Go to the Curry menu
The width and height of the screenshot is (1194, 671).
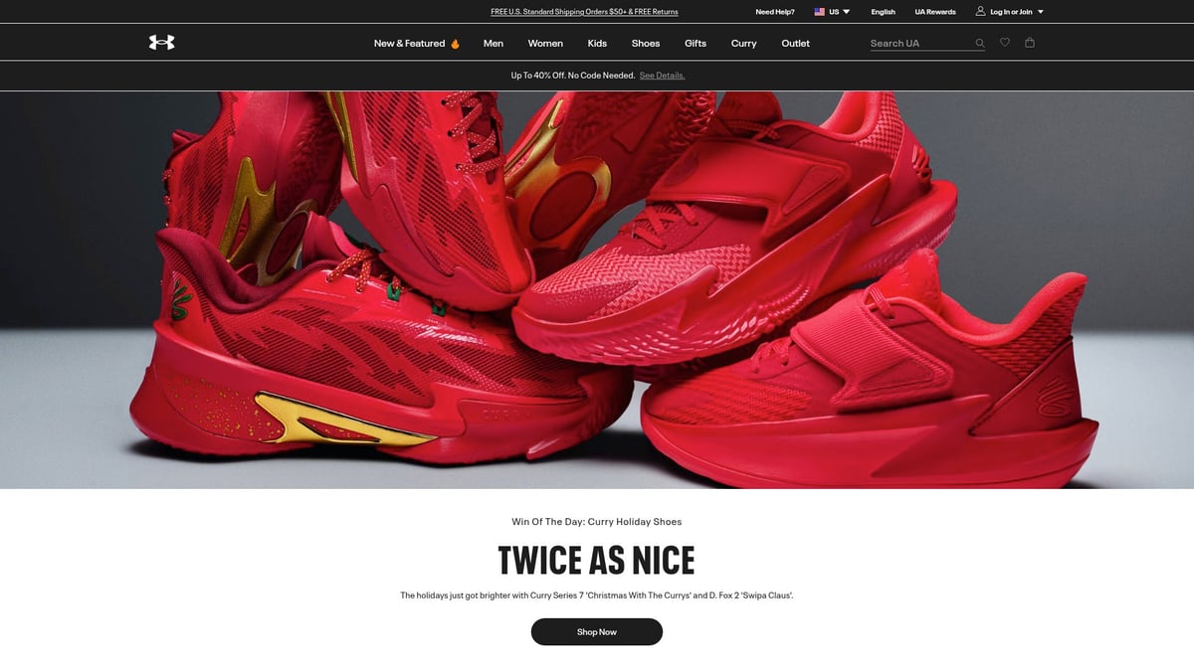[x=744, y=44]
